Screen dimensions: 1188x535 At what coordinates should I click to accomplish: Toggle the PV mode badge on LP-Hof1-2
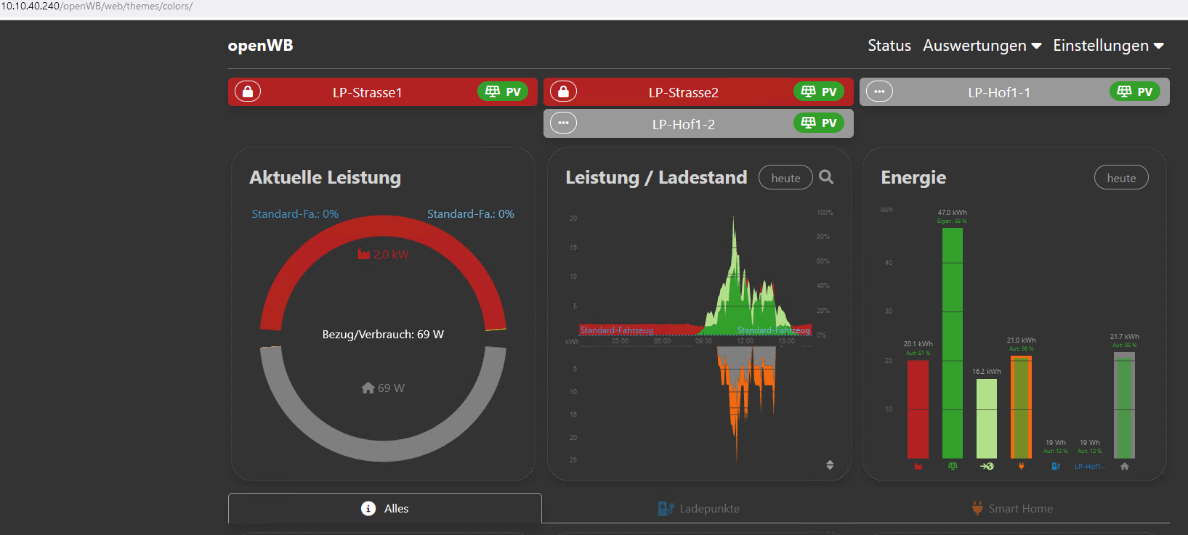tap(819, 123)
